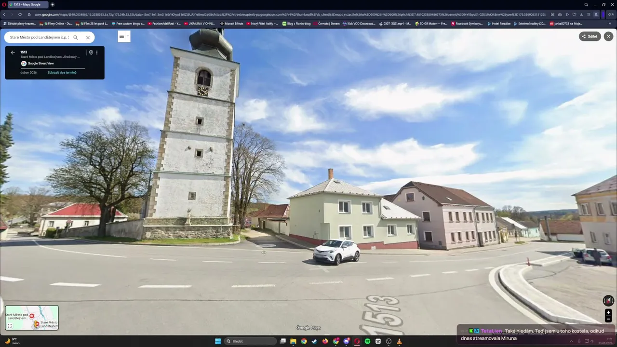Image resolution: width=617 pixels, height=347 pixels.
Task: Open the Windows Start menu
Action: [x=218, y=341]
